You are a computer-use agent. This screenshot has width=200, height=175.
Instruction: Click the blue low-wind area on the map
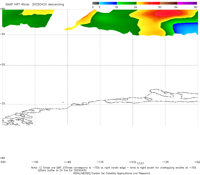pyautogui.click(x=185, y=29)
